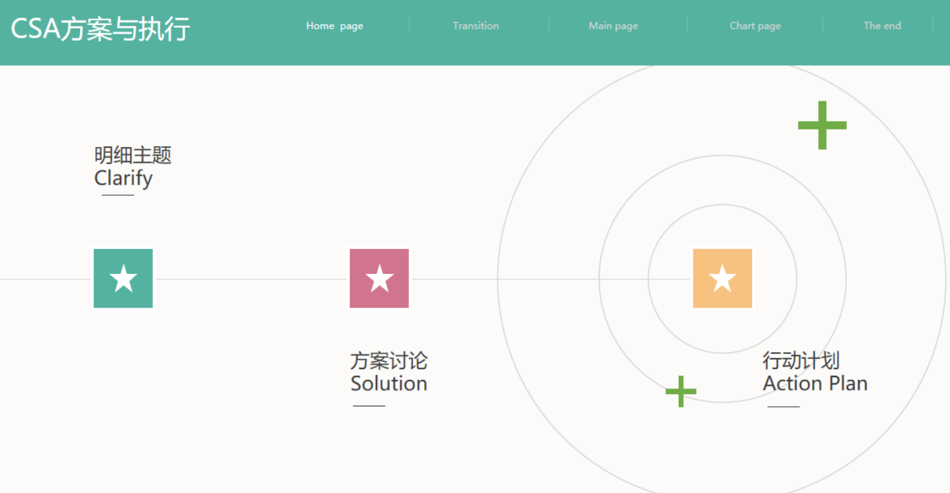Select the Solution label text
This screenshot has height=493, width=950.
(389, 384)
